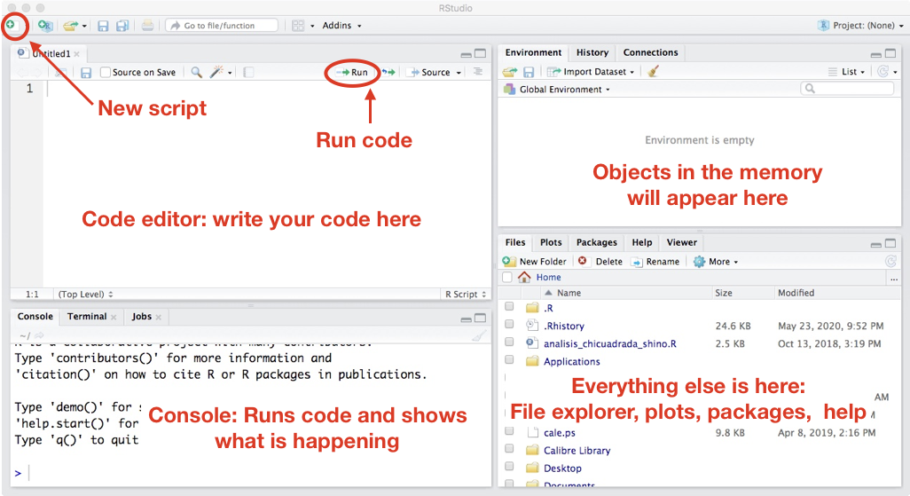Clear the console with the broom icon
This screenshot has height=496, width=910.
478,335
